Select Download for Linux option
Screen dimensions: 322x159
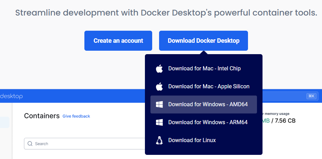click(203, 140)
